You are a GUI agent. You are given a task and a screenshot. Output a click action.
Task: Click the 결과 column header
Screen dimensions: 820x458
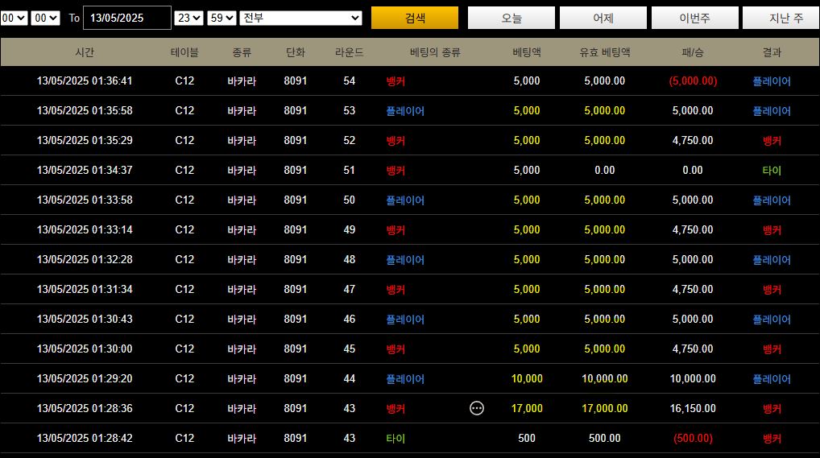tap(772, 52)
